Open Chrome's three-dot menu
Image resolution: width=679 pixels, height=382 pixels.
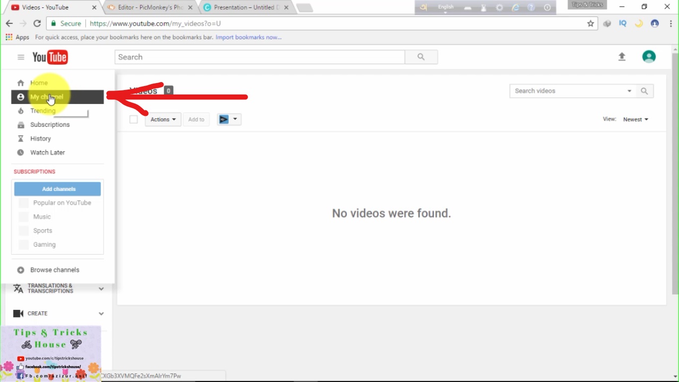(x=671, y=23)
